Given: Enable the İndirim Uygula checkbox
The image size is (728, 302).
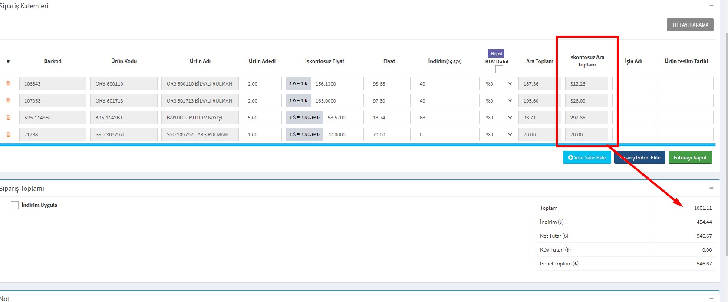Looking at the screenshot, I should click(x=15, y=205).
